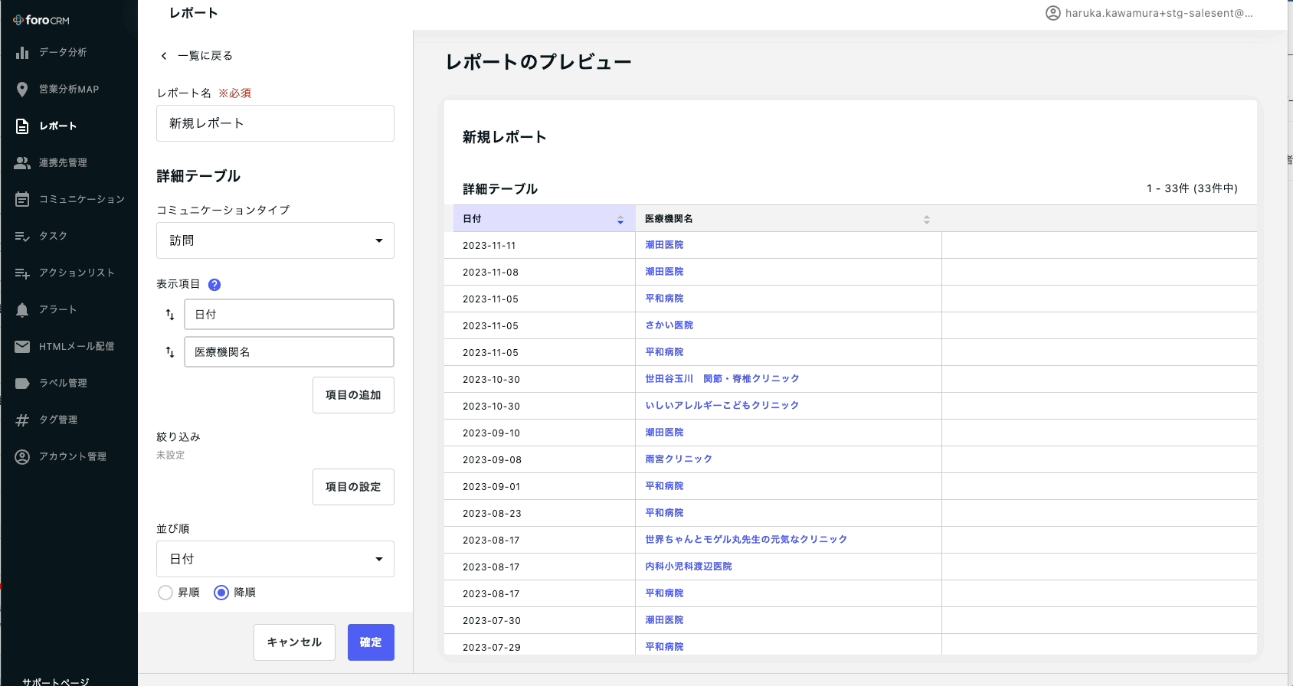
Task: Open the 医療機関名 display item selector
Action: coord(289,352)
